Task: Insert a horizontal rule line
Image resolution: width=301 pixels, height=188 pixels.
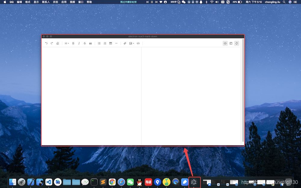Action: 116,43
